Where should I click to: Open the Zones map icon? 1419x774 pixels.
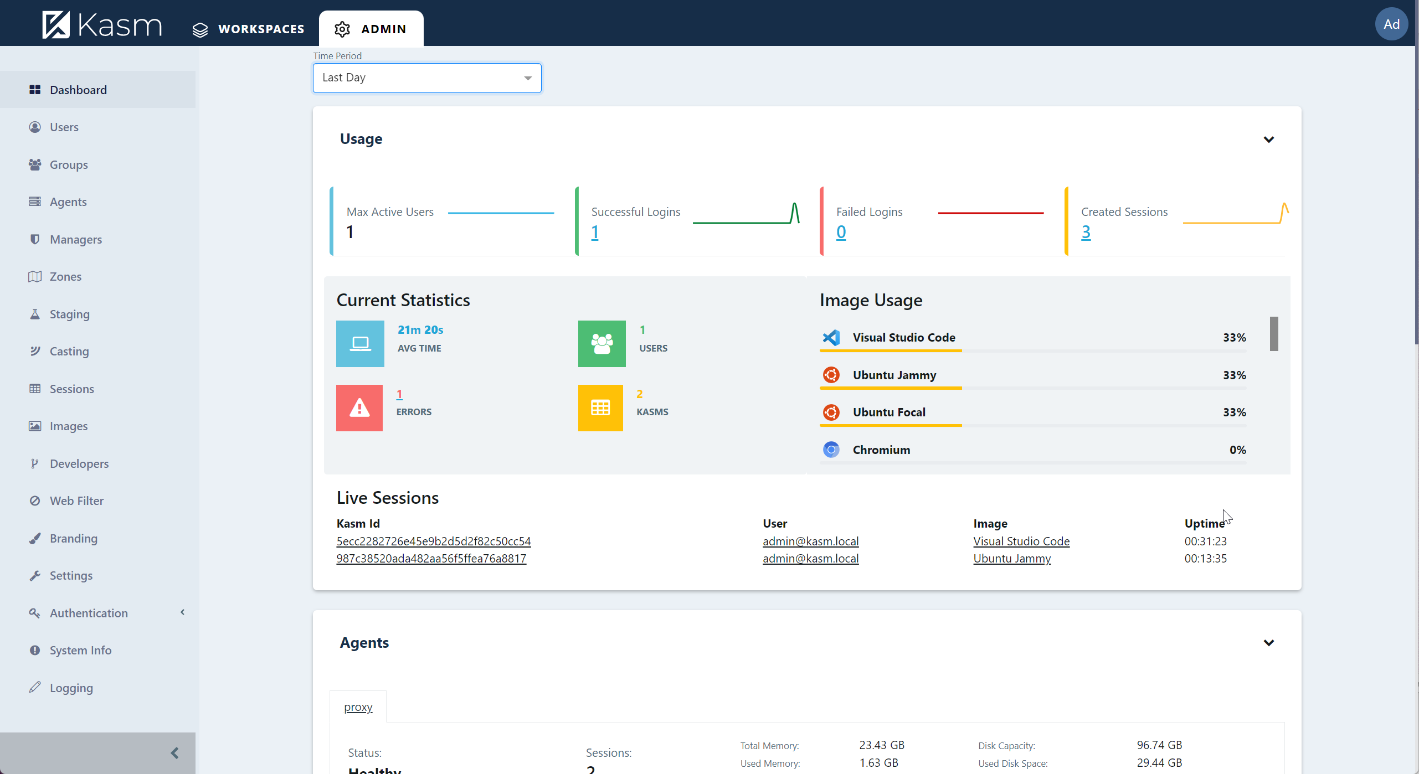[x=35, y=276]
